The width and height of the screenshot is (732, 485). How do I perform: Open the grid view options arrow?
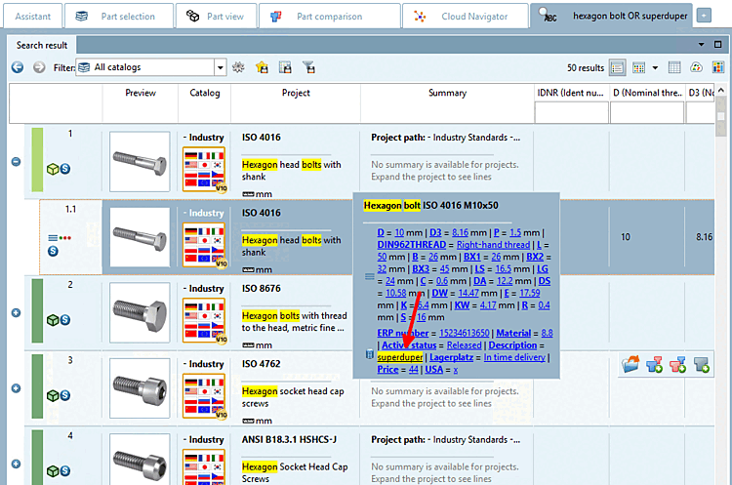[656, 67]
